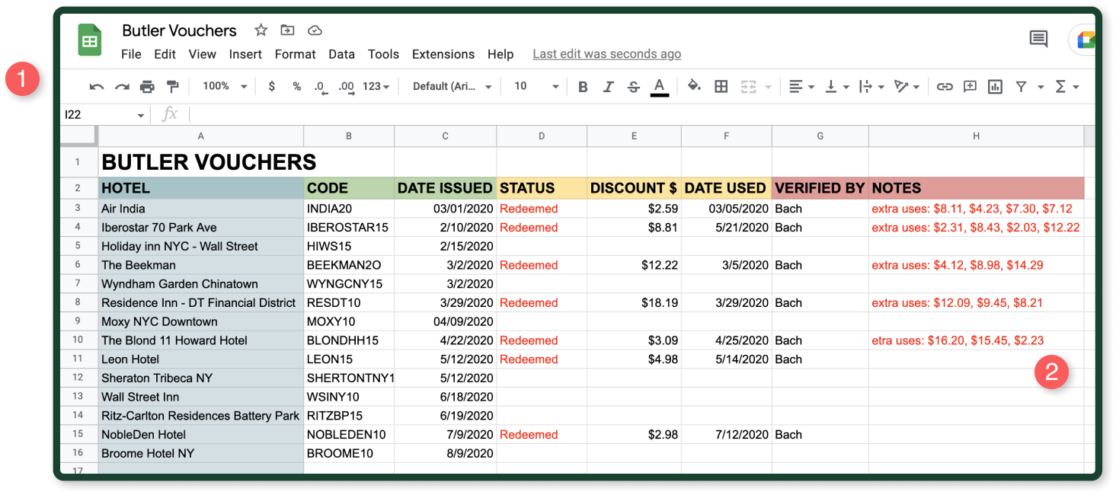Open vertical align dropdown
1116x495 pixels.
pyautogui.click(x=836, y=87)
